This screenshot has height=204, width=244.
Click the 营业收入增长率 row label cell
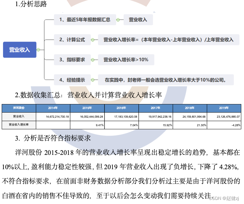(19, 125)
